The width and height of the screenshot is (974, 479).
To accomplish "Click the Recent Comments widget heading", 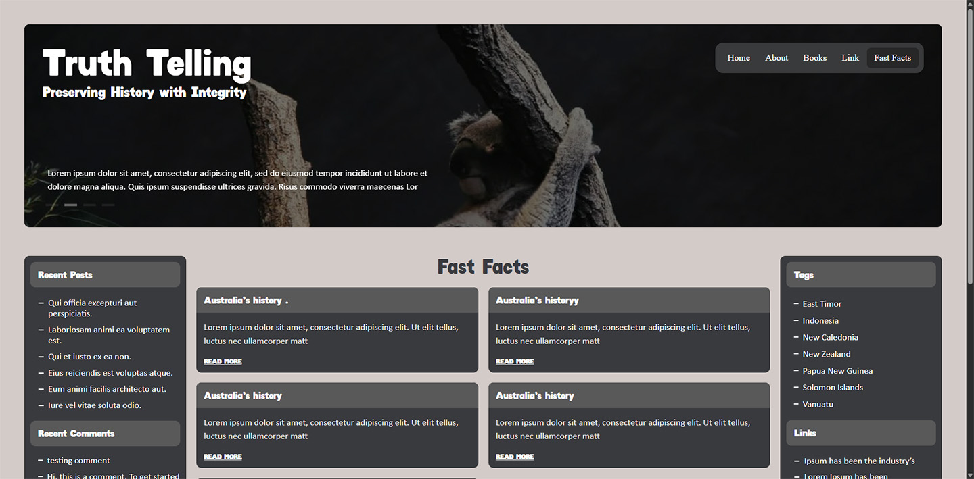I will point(105,434).
